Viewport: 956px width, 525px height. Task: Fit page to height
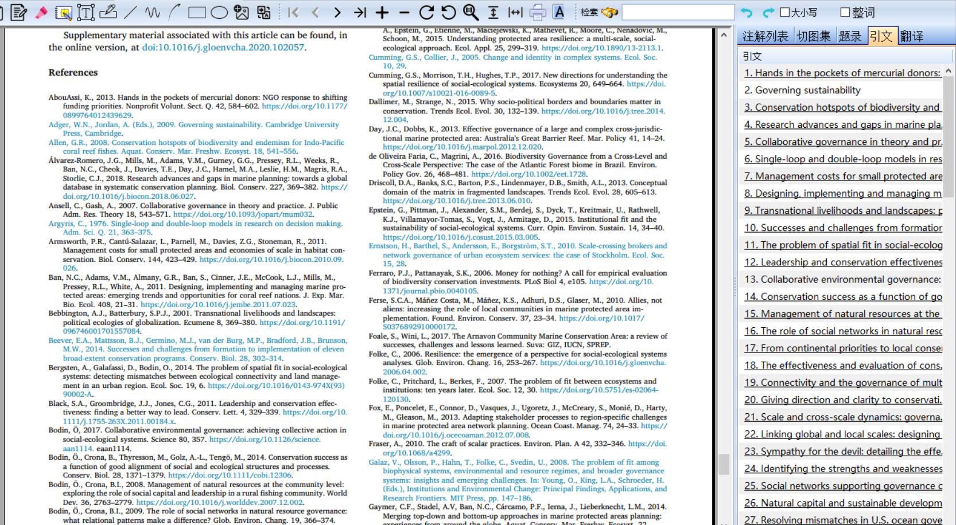click(x=493, y=12)
